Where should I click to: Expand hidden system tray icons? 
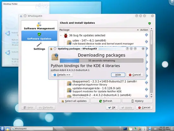pos(144,129)
